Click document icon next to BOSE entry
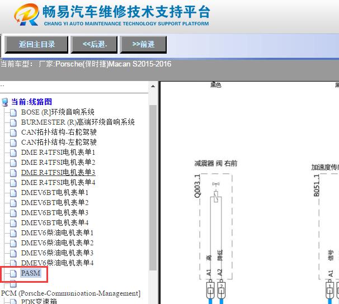This screenshot has height=304, width=339. pyautogui.click(x=13, y=112)
